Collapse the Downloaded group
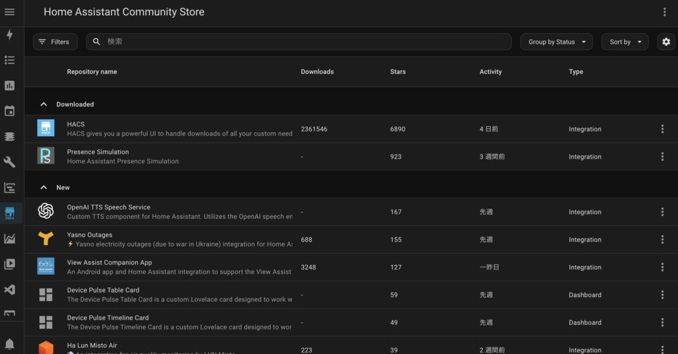The width and height of the screenshot is (678, 354). point(44,104)
